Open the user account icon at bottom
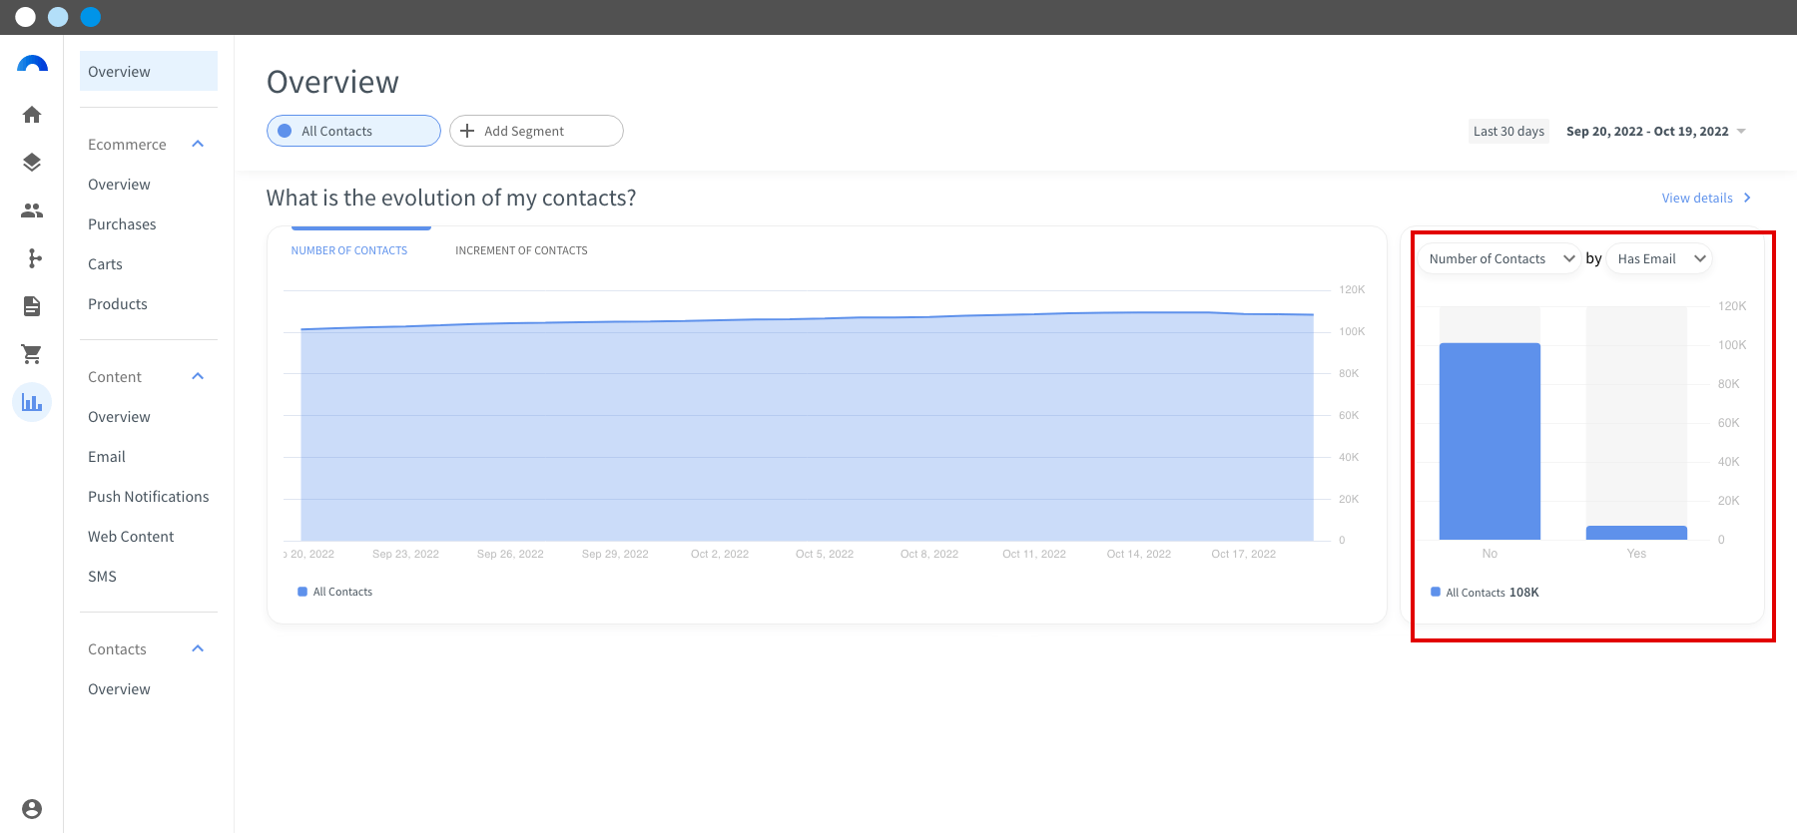The image size is (1797, 833). coord(32,809)
